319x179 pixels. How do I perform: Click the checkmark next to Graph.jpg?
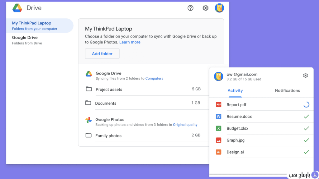click(306, 140)
